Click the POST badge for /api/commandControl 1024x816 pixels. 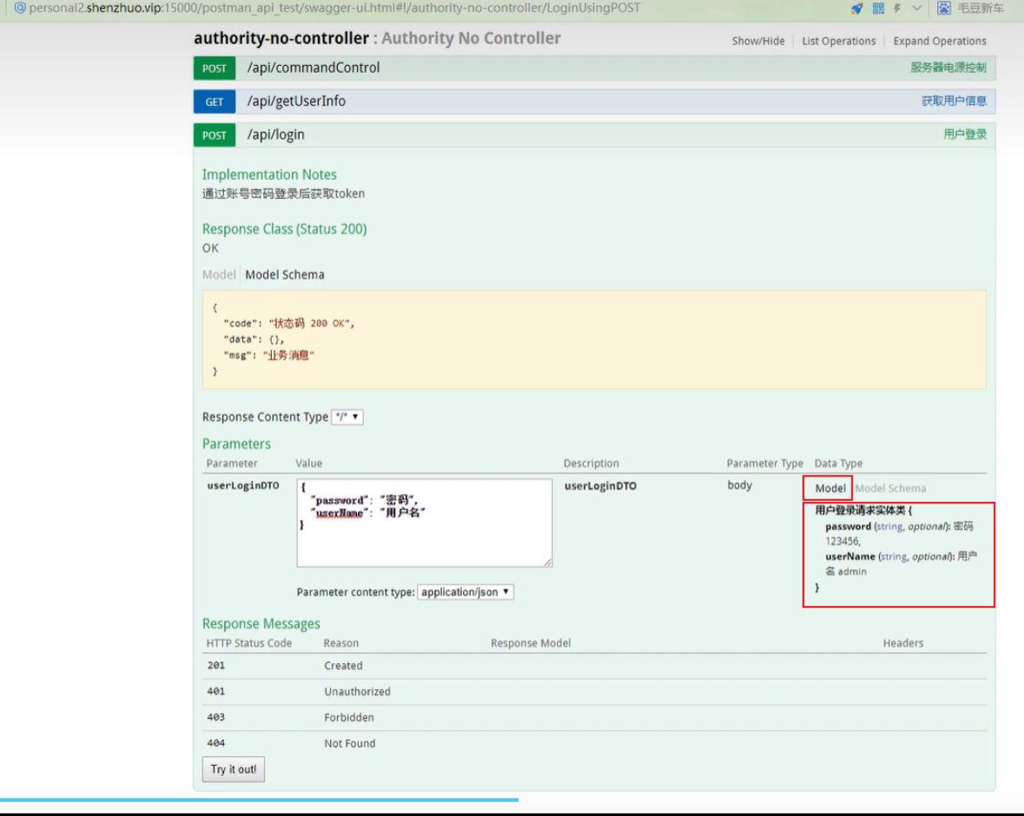coord(214,69)
